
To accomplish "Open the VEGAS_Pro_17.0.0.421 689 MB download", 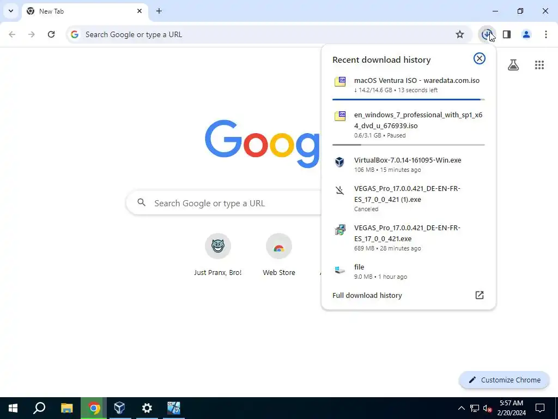I will click(409, 238).
